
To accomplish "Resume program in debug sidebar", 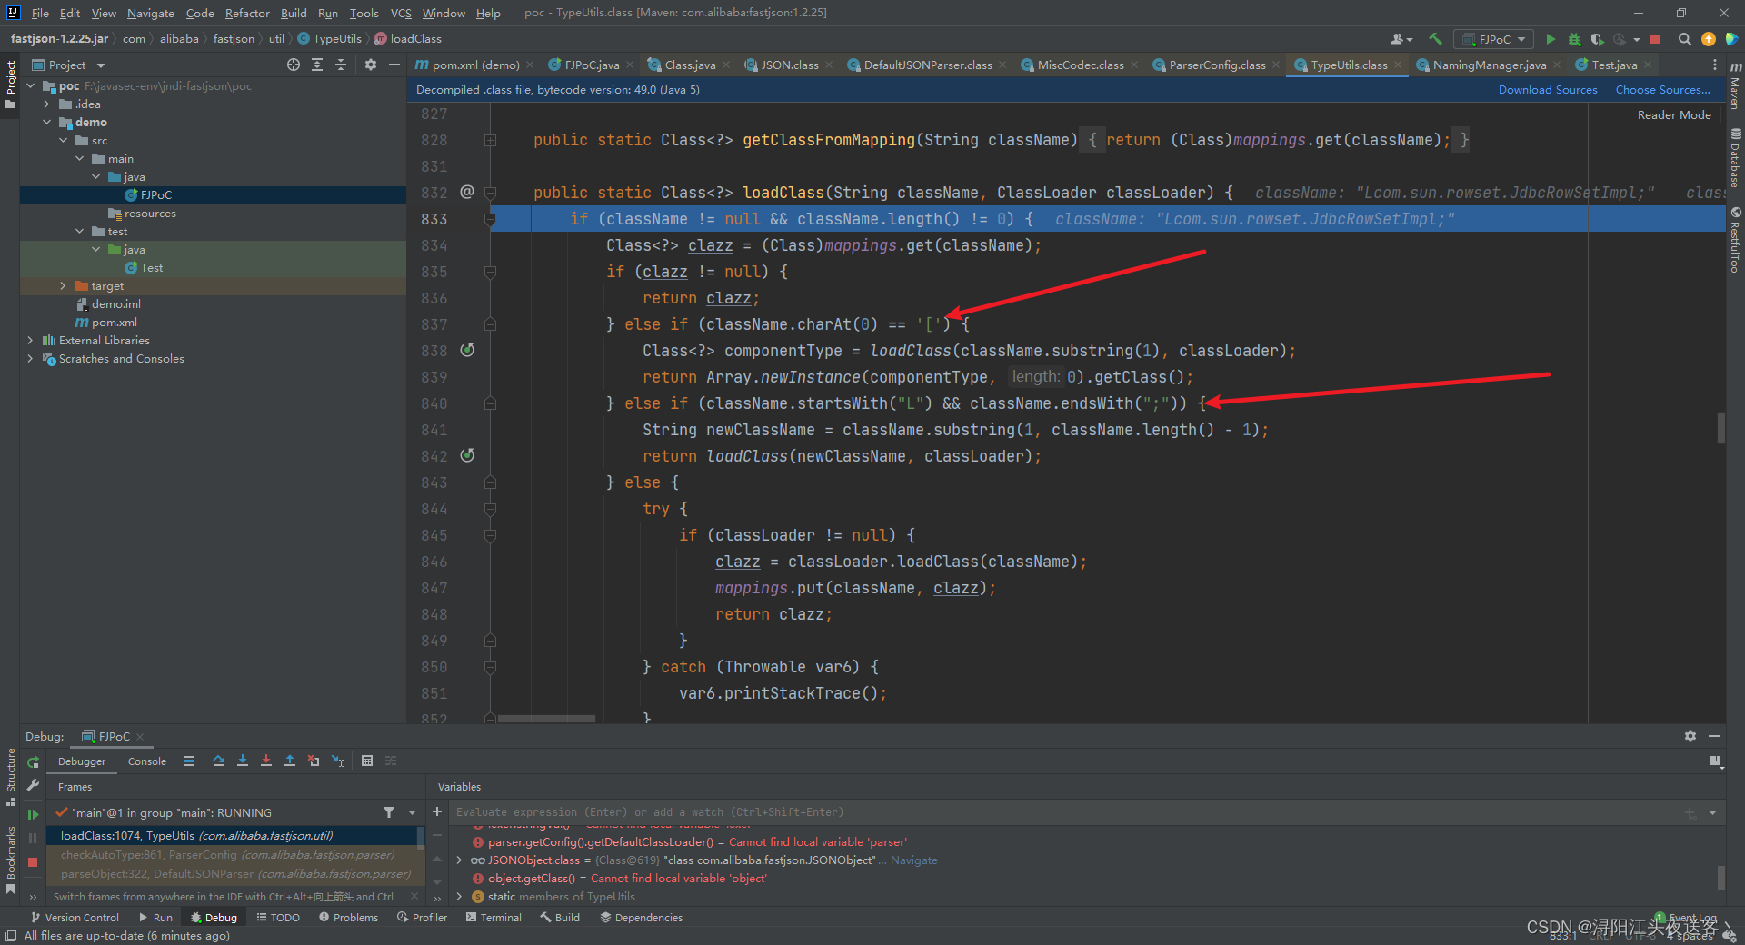I will click(33, 814).
